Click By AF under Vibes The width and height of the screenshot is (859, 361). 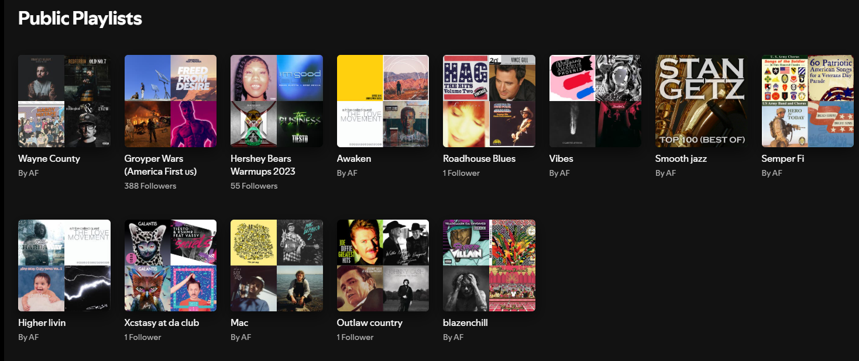559,173
